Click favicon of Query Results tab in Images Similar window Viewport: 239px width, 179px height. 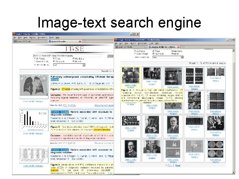coord(117,47)
